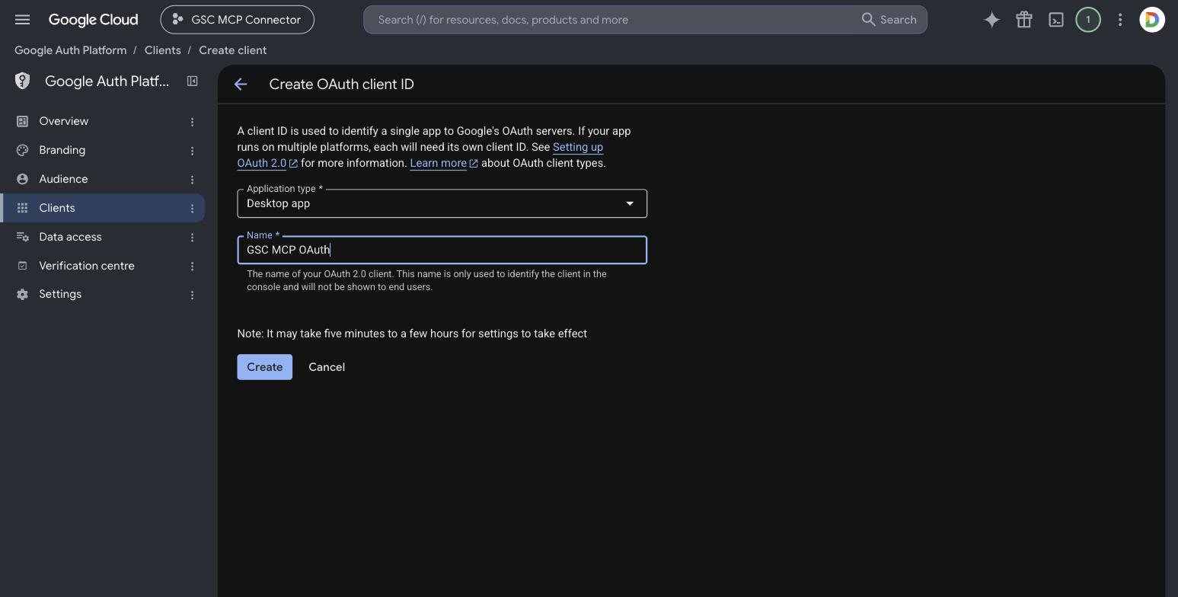Click the Google Cloud logo
This screenshot has width=1178, height=597.
coord(94,20)
